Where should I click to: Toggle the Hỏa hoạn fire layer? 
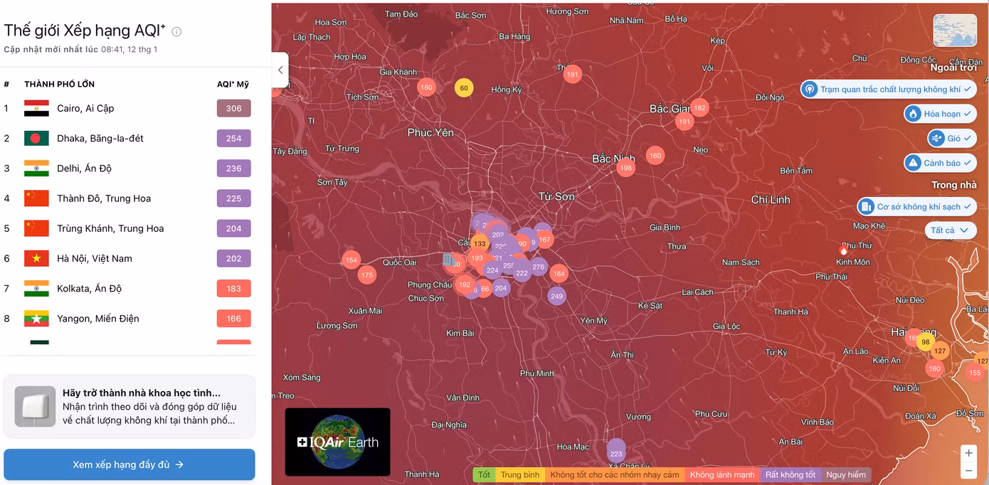[940, 114]
